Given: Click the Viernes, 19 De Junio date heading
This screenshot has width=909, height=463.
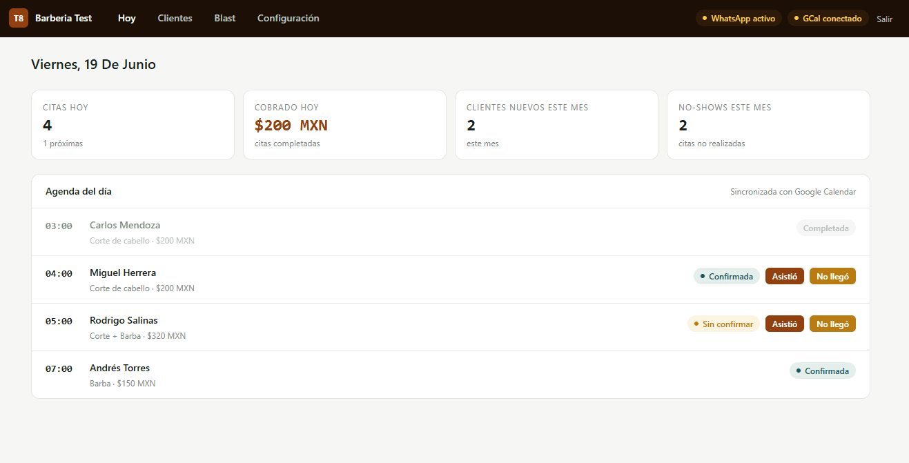Looking at the screenshot, I should [93, 64].
